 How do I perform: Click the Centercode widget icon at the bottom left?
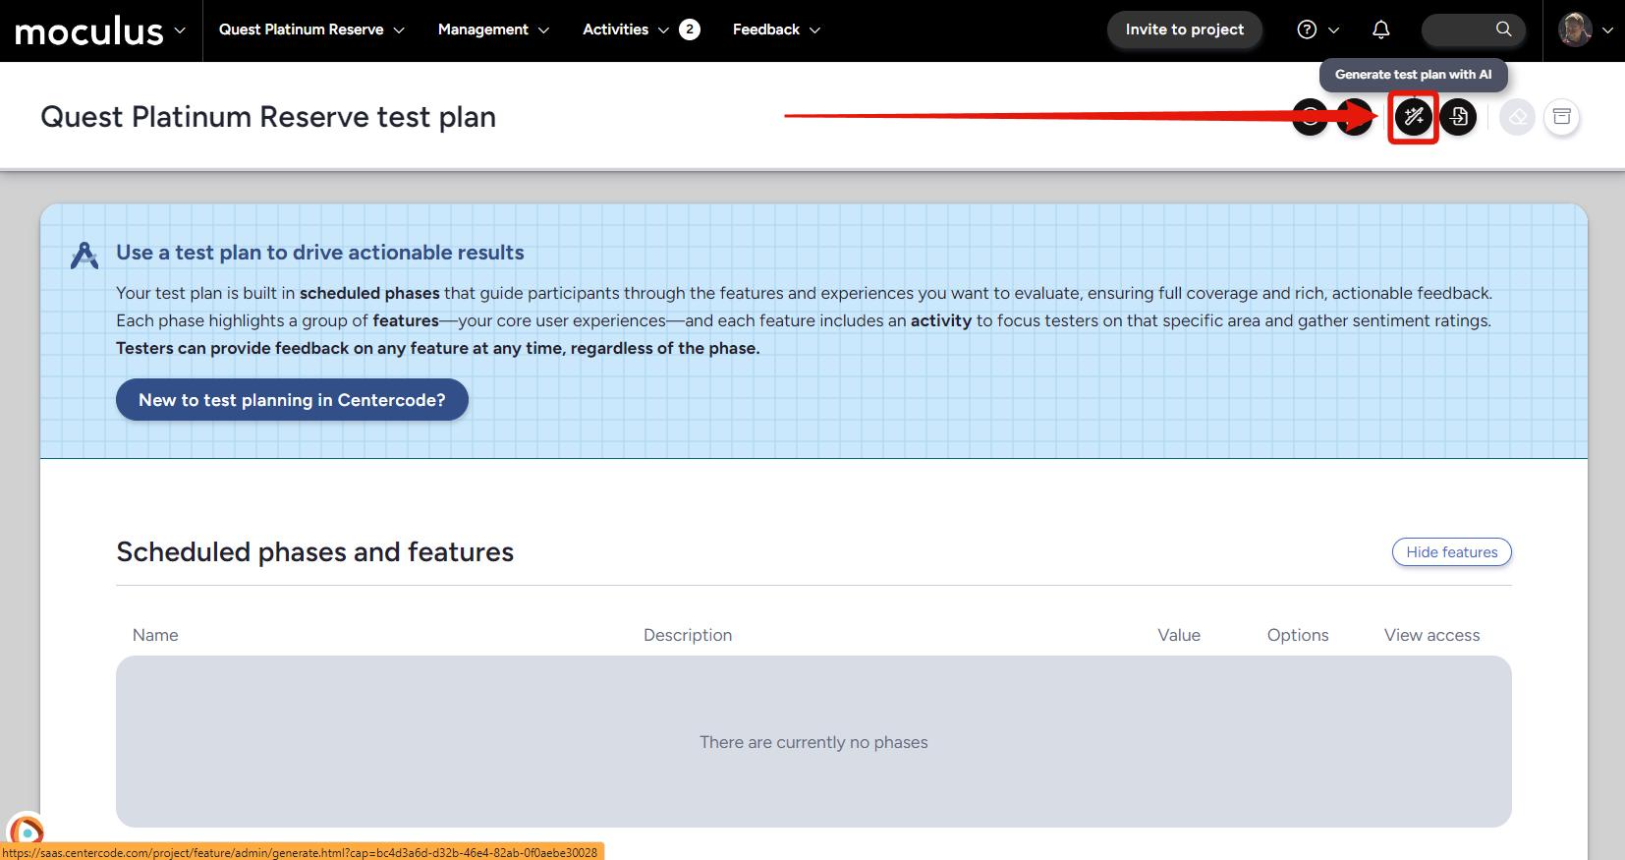click(26, 831)
